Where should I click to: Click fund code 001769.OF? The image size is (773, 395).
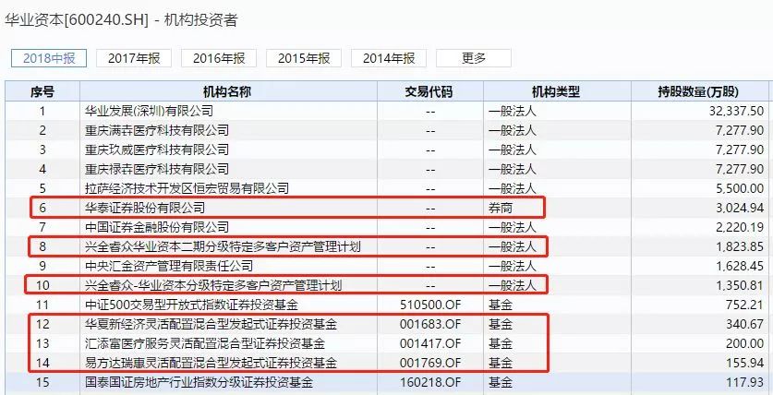click(430, 363)
